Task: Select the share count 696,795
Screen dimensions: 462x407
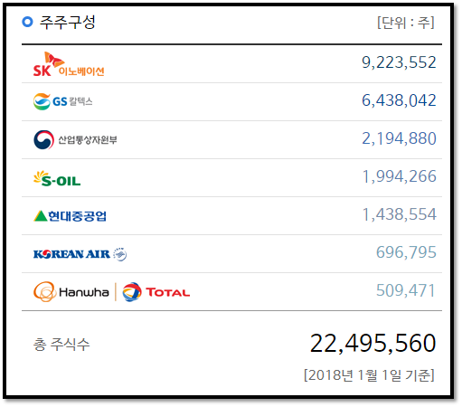Action: point(406,252)
